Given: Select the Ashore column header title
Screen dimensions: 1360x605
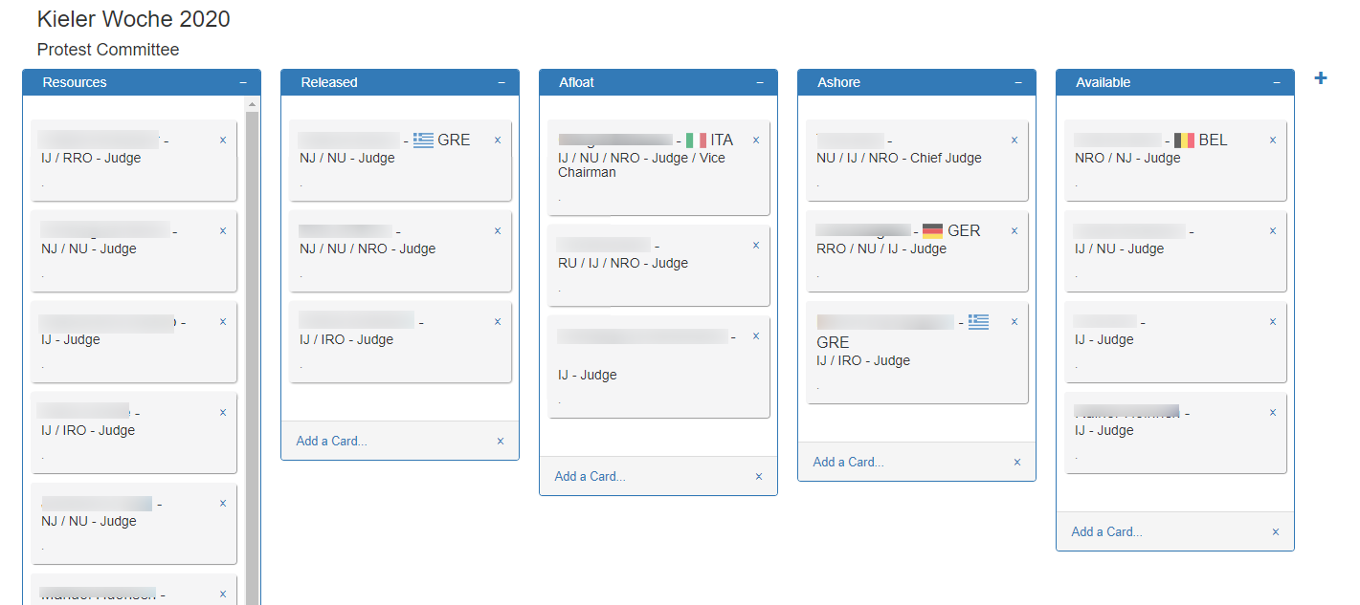Looking at the screenshot, I should 839,82.
